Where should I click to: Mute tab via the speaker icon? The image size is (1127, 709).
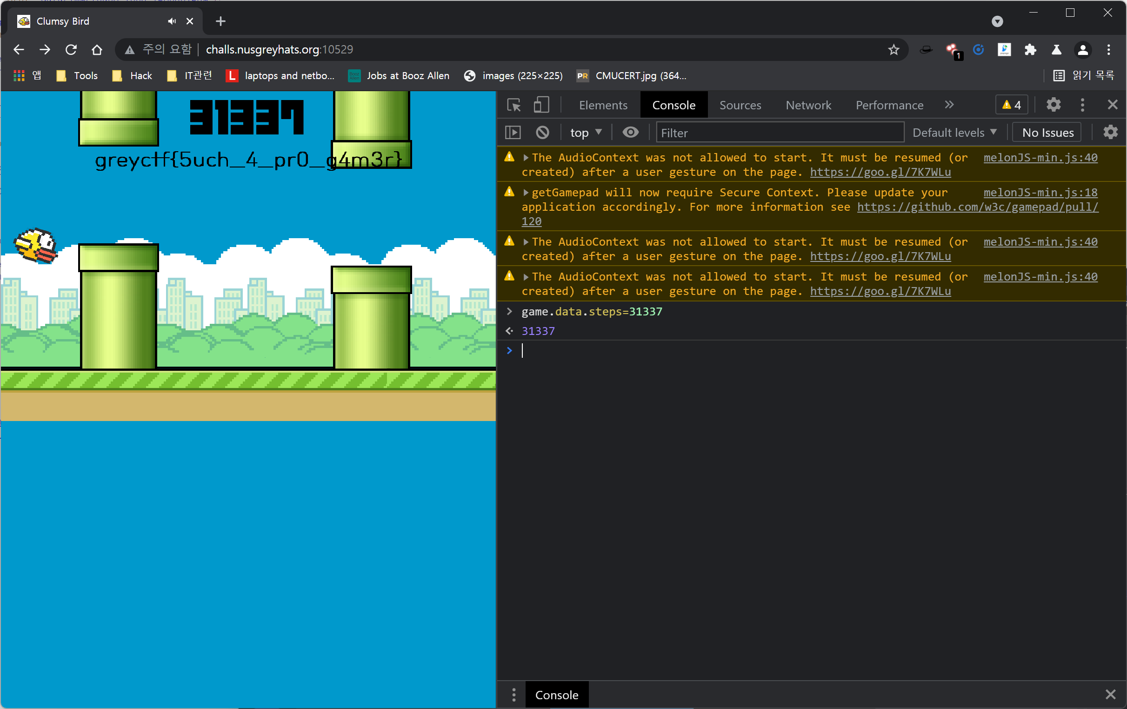[172, 21]
